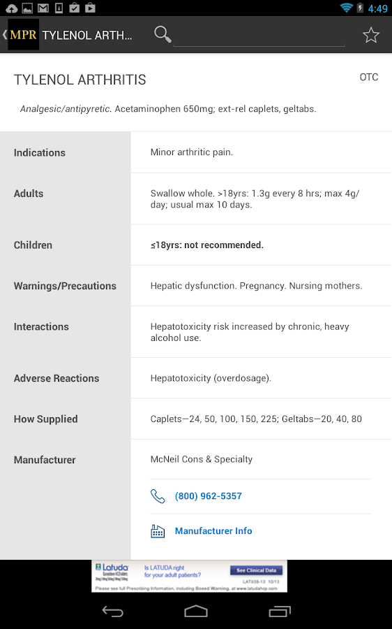This screenshot has height=629, width=392.
Task: Favorite this drug with the star icon
Action: (x=371, y=35)
